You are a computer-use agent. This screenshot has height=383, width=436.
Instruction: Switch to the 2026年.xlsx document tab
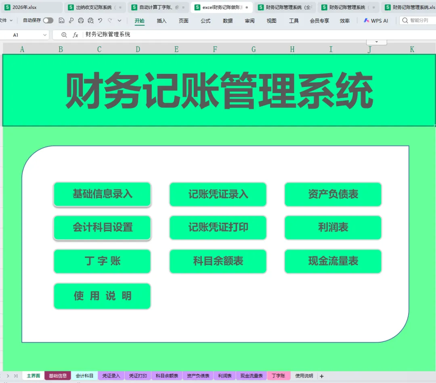coord(31,7)
